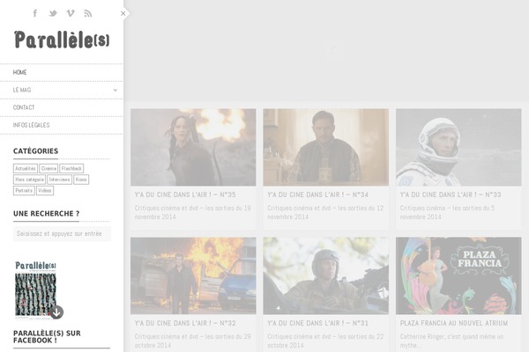Image resolution: width=529 pixels, height=352 pixels.
Task: Open the RSS feed icon
Action: point(87,13)
